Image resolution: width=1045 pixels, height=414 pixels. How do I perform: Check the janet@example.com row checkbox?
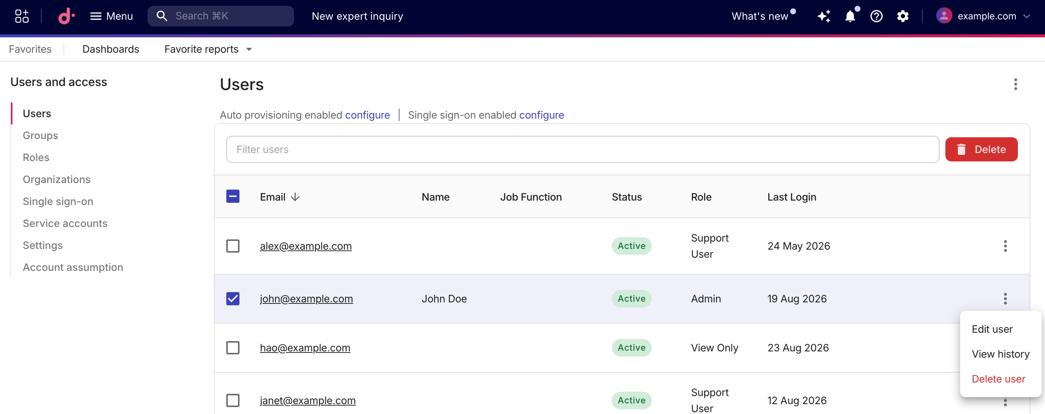(233, 400)
